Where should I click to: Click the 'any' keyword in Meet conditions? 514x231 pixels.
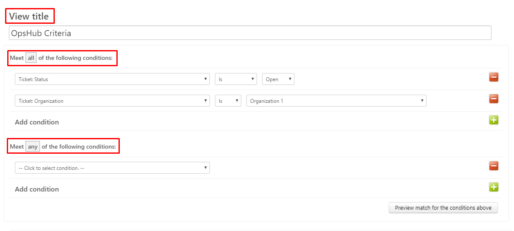point(33,147)
